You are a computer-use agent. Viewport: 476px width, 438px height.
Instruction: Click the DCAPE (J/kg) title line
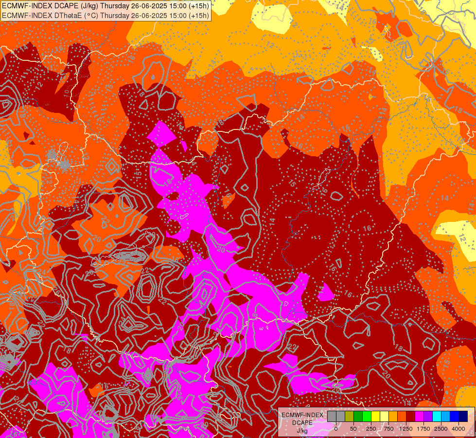(106, 6)
